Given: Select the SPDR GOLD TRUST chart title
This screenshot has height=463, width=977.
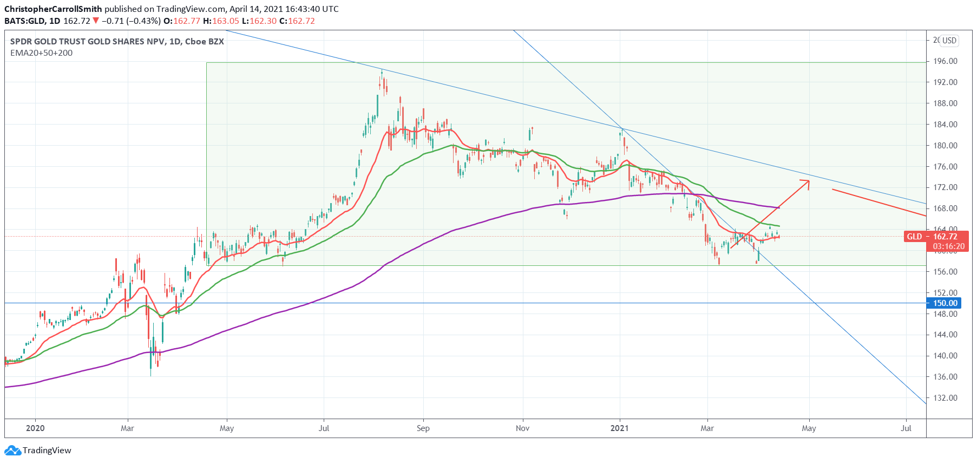Looking at the screenshot, I should (117, 42).
